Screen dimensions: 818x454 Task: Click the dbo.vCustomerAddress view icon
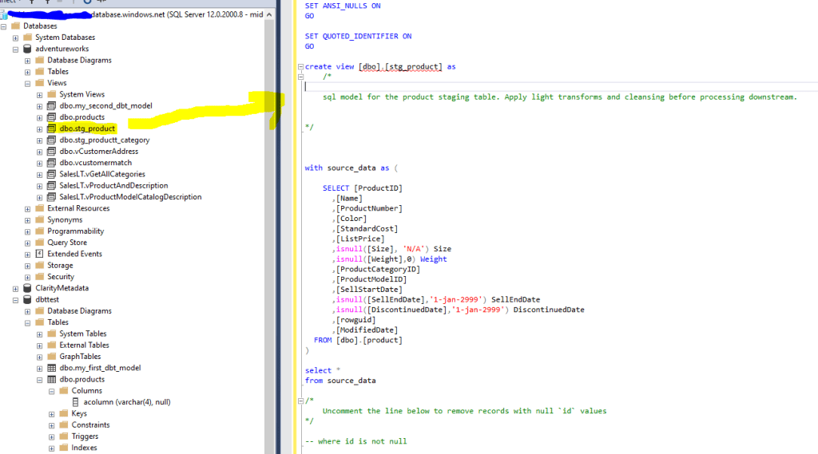52,152
